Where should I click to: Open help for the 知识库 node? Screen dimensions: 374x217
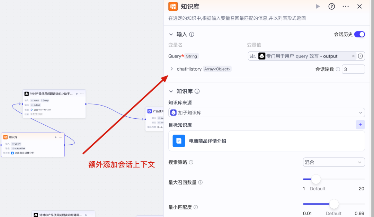(x=331, y=7)
